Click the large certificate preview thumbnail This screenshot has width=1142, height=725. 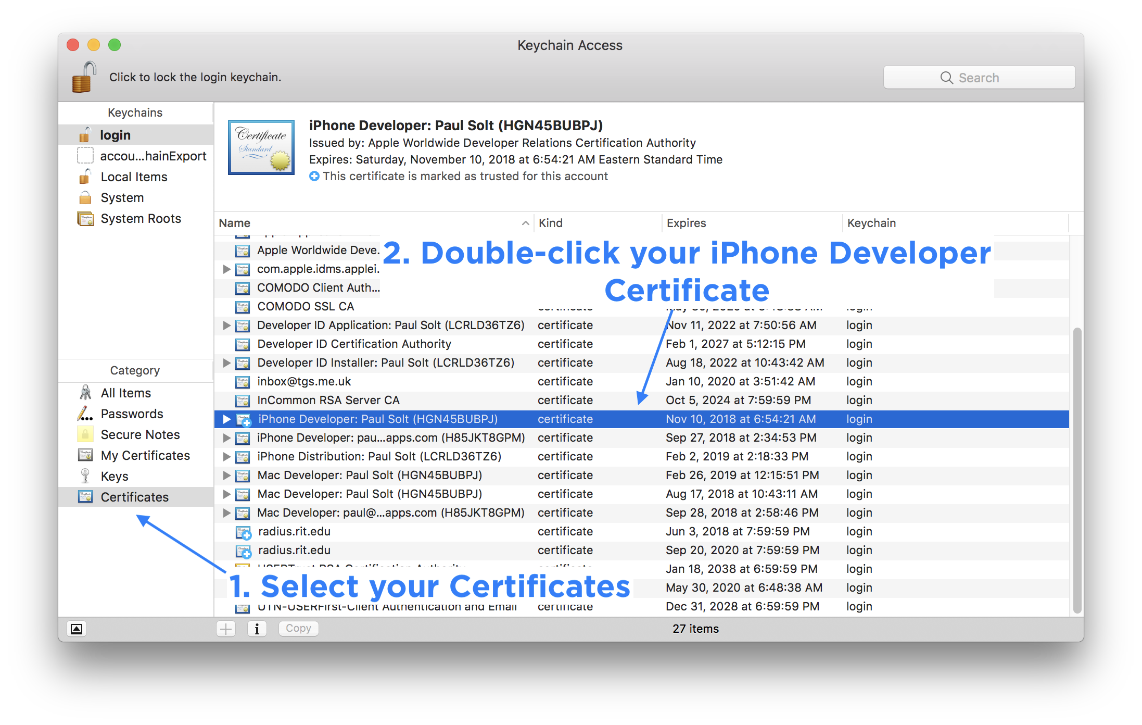(261, 147)
